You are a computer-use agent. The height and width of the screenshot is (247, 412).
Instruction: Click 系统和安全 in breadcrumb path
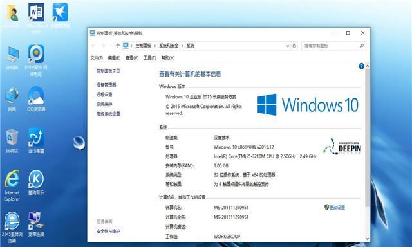pos(169,46)
